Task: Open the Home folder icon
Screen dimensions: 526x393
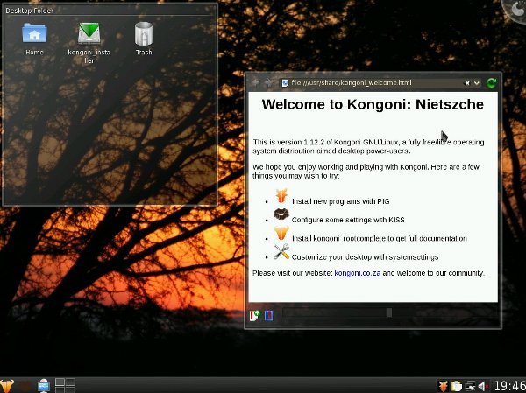Action: point(34,33)
